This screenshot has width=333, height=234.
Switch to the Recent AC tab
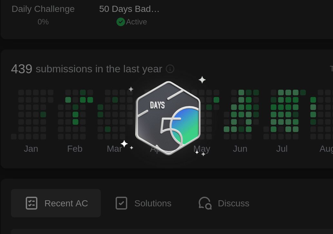click(56, 203)
